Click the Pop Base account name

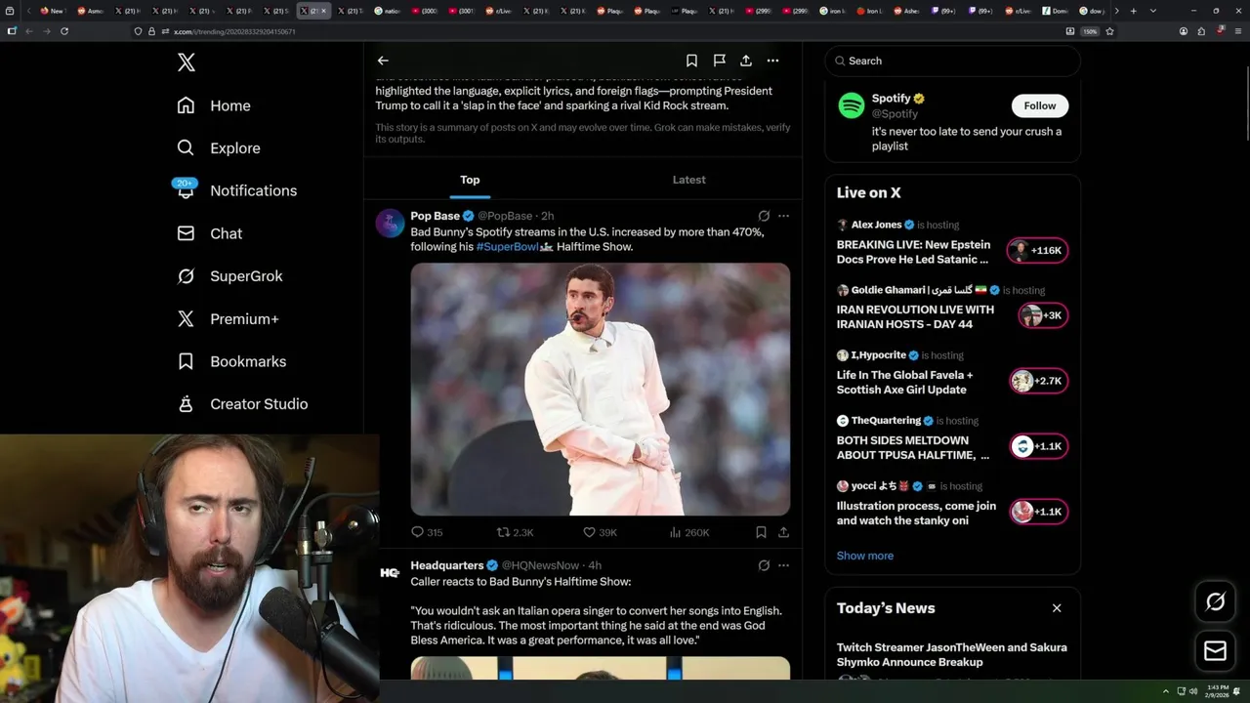click(435, 216)
